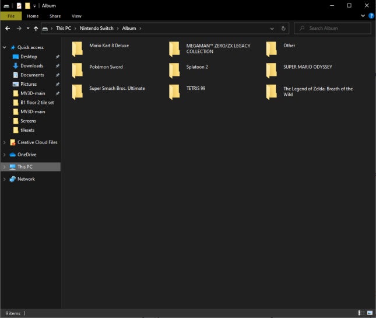Click the Pictures icon in the sidebar
376x318 pixels.
[16, 84]
